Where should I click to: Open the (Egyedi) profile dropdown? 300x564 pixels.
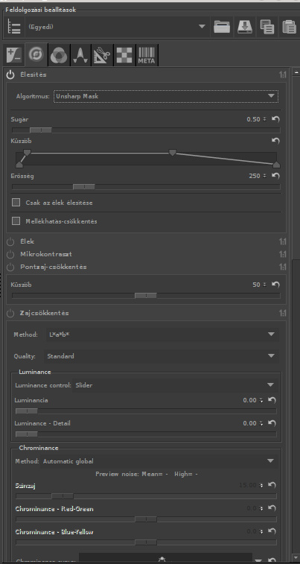coord(116,27)
